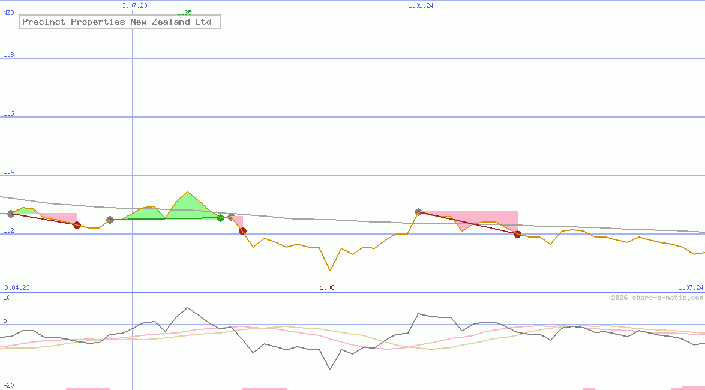
Task: Click the dark red sell marker below the 1.2 line
Action: (242, 232)
